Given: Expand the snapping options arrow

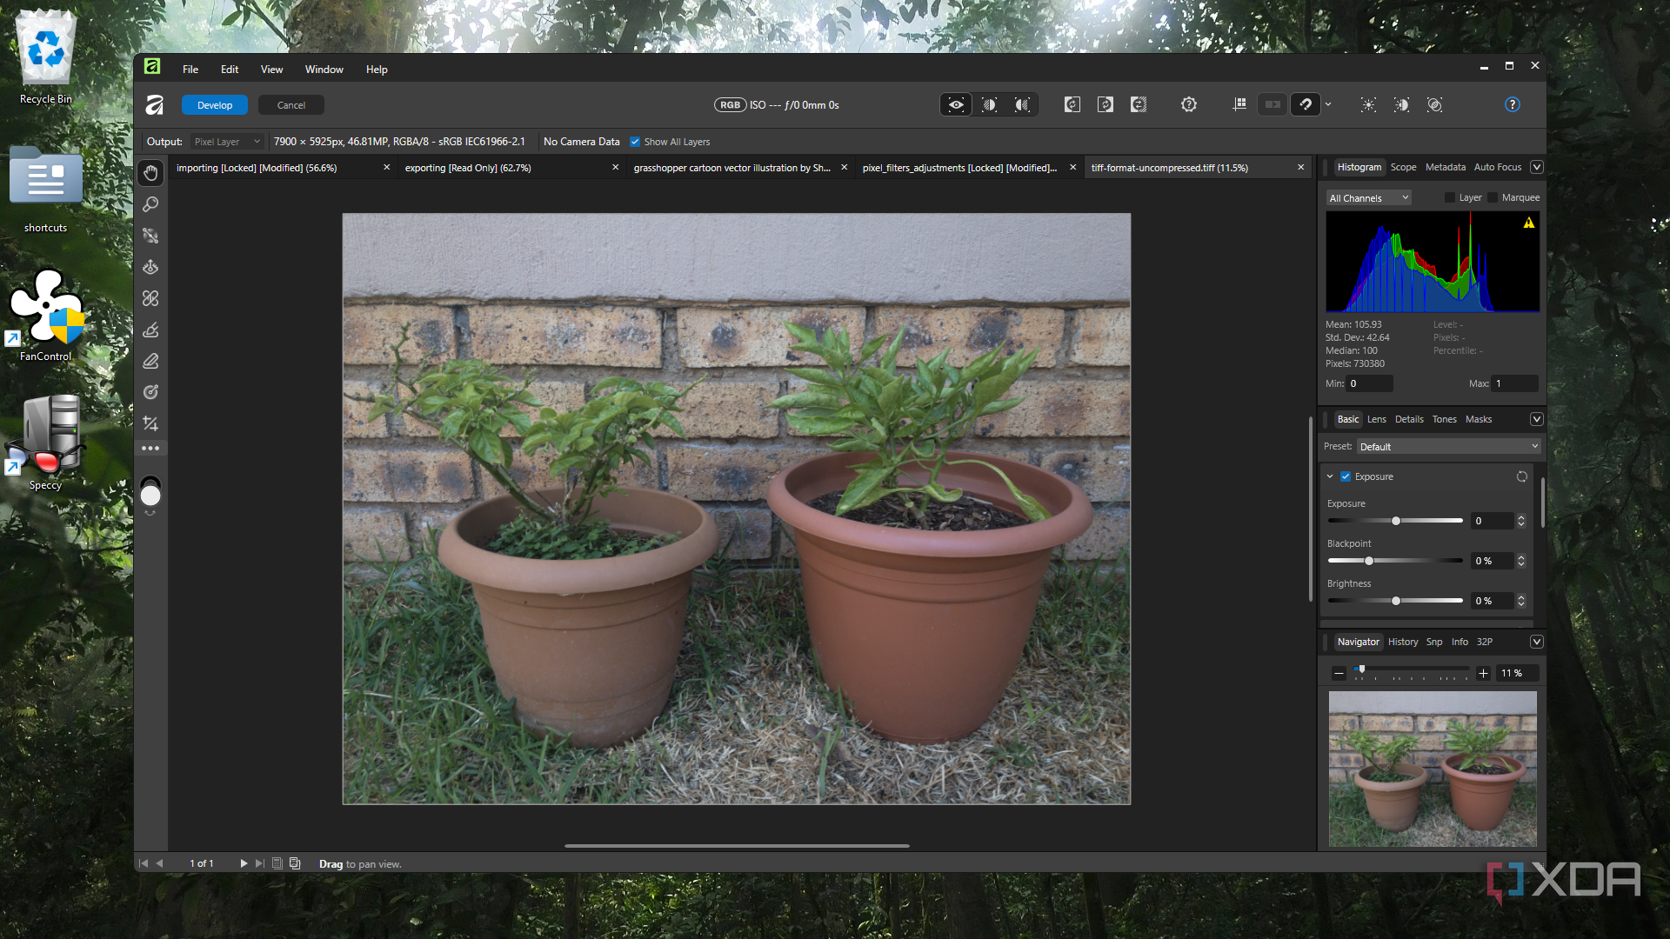Looking at the screenshot, I should pos(1328,105).
